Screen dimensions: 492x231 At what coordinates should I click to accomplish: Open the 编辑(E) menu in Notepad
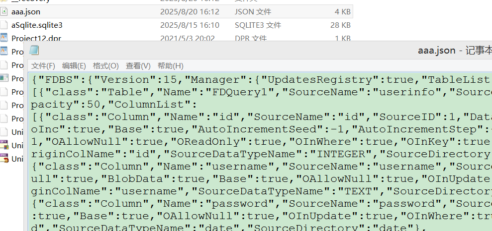pyautogui.click(x=74, y=66)
